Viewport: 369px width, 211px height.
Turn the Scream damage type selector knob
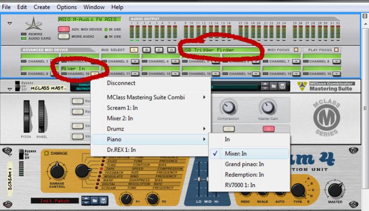click(x=82, y=171)
